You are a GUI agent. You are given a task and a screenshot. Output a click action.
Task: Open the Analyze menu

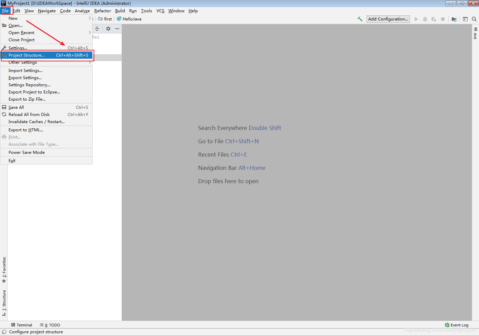click(82, 11)
